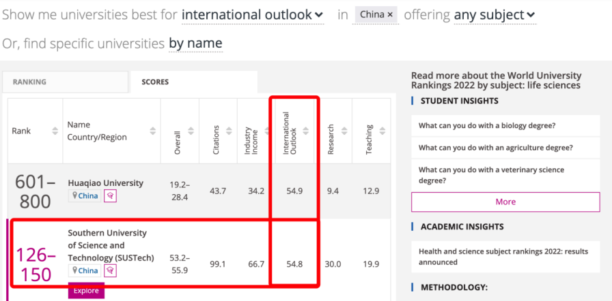Click Huaqiao Research value 9.4
This screenshot has height=301, width=612.
tap(333, 191)
